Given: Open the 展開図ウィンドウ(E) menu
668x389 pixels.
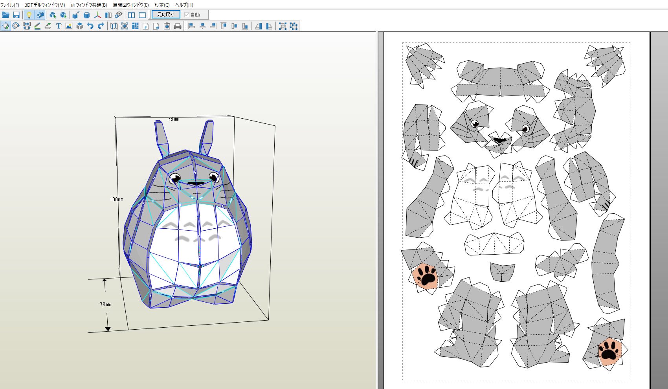Looking at the screenshot, I should (x=131, y=5).
